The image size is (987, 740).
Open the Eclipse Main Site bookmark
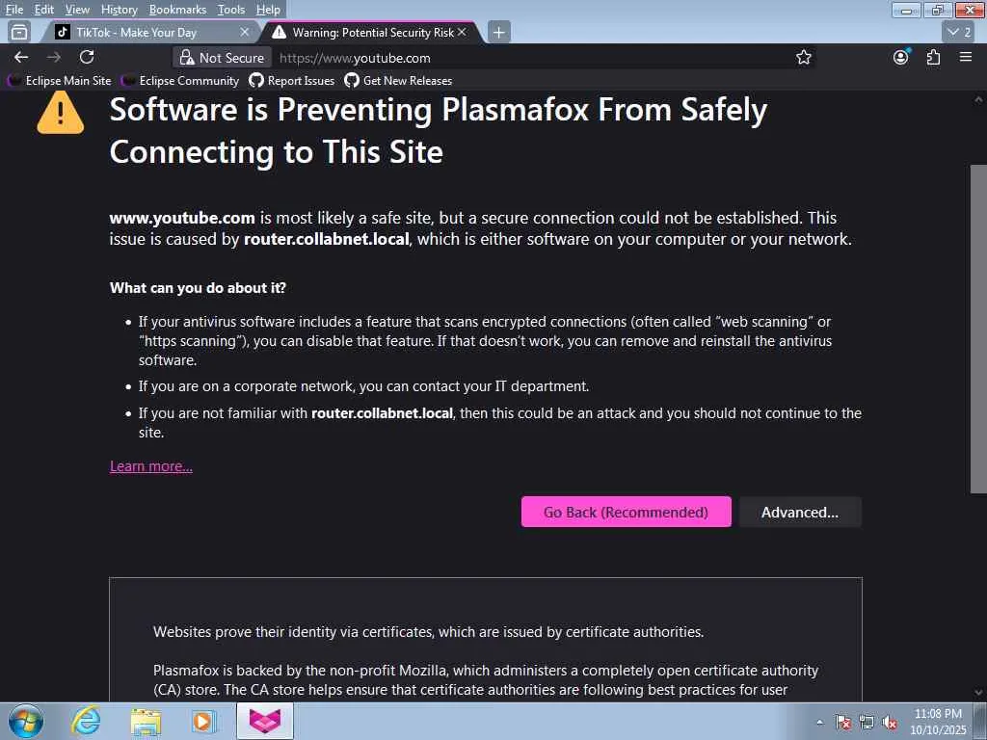tap(60, 81)
